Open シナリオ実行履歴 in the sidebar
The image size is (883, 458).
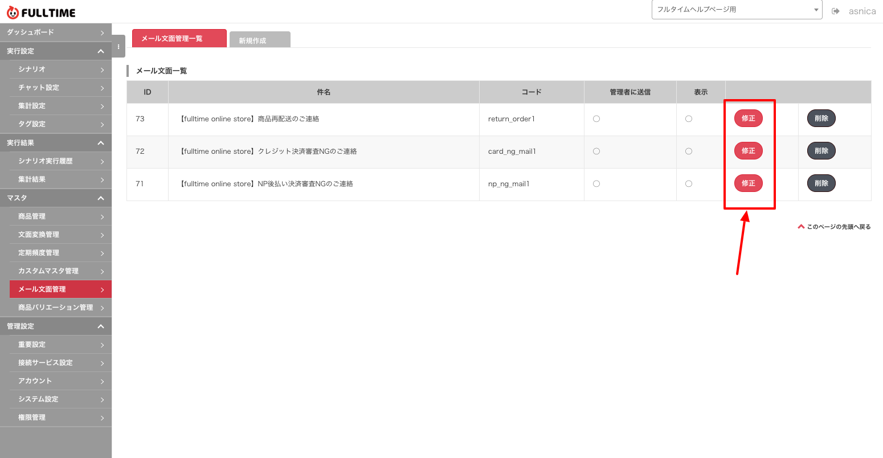point(60,161)
